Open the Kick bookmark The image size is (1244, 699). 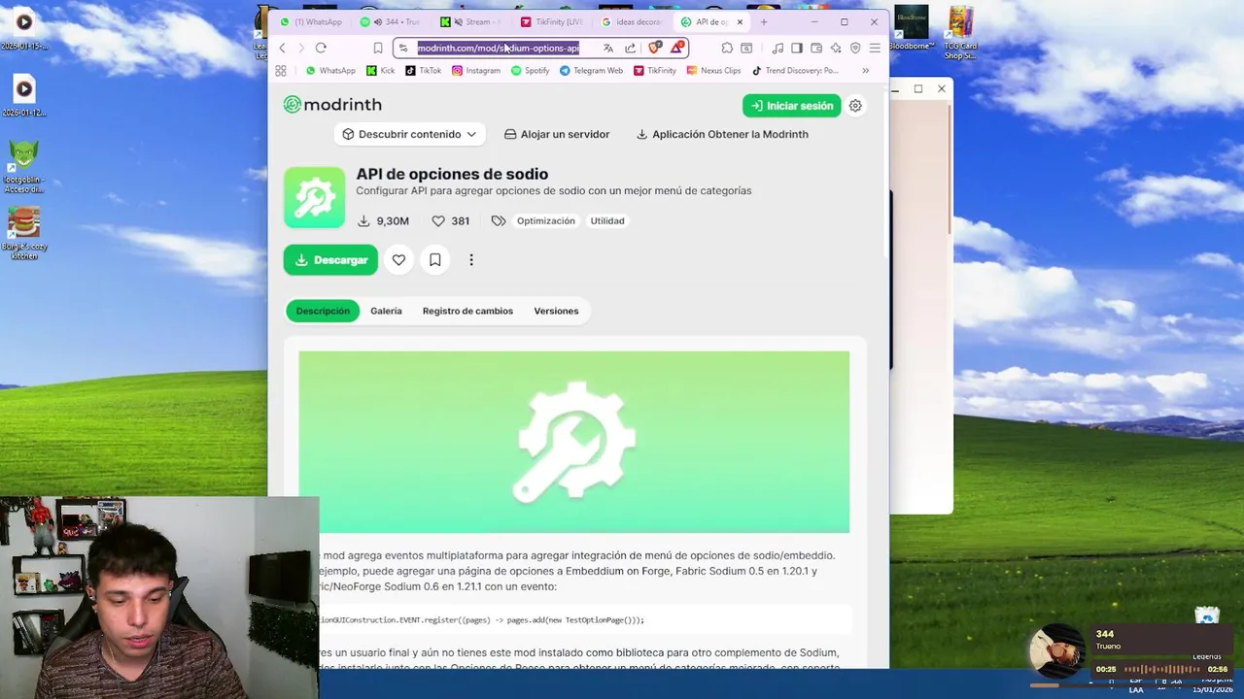tap(381, 70)
